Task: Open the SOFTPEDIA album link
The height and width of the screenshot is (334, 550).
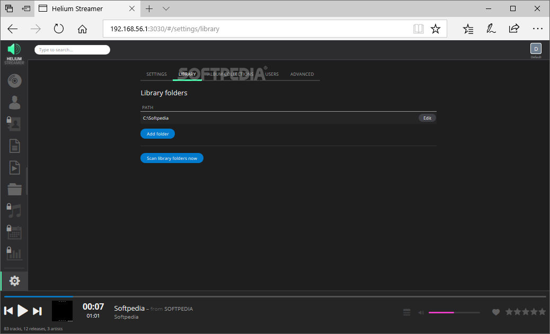Action: tap(179, 309)
